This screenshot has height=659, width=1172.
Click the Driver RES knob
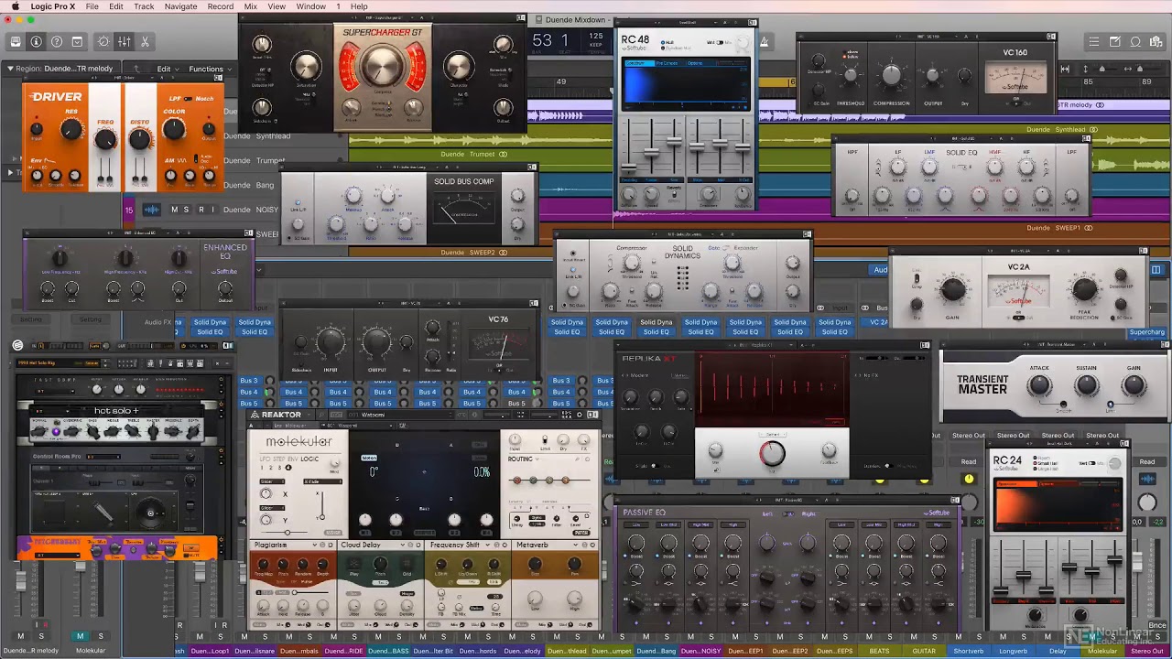click(x=71, y=129)
